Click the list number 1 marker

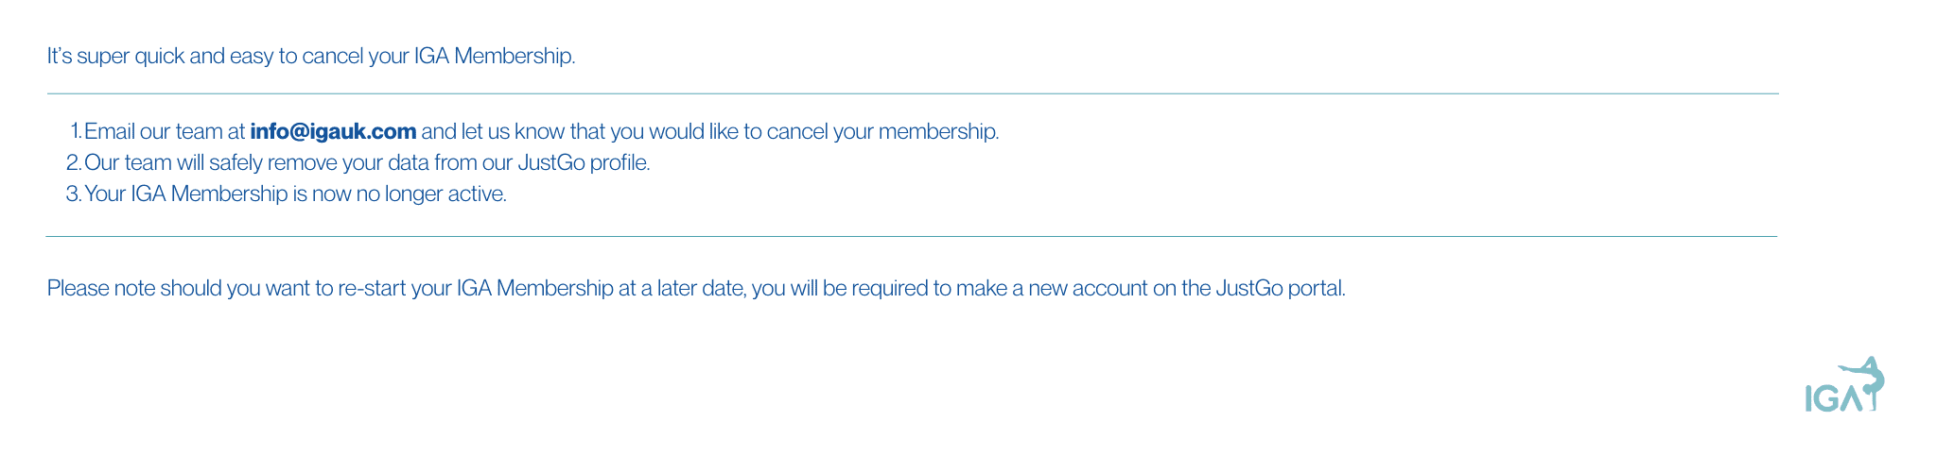(x=76, y=131)
